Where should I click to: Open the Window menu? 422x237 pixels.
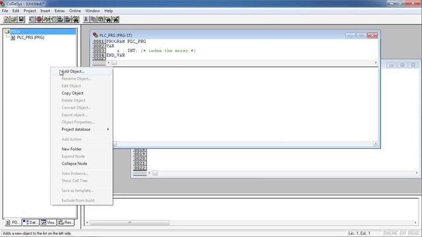tap(92, 11)
